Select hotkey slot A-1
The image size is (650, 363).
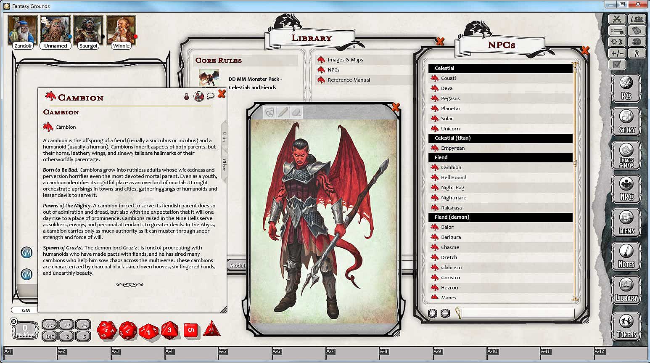[x=30, y=353]
